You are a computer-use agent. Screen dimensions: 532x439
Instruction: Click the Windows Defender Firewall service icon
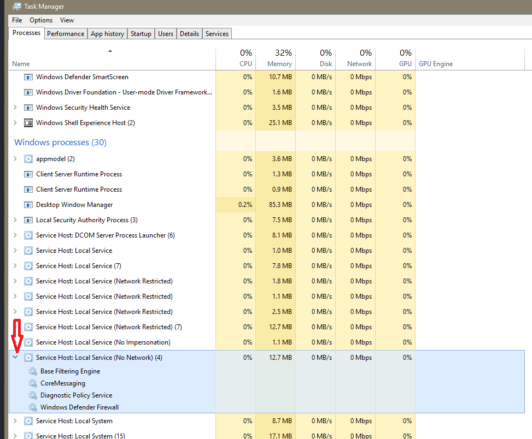(x=33, y=407)
